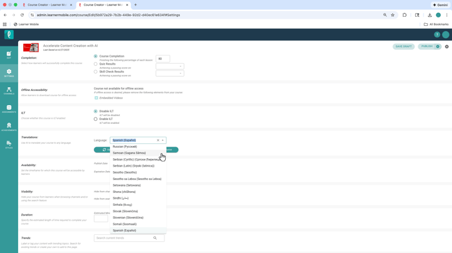Image resolution: width=452 pixels, height=253 pixels.
Task: Select Disable ILT option
Action: click(x=95, y=111)
